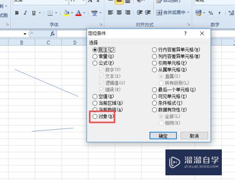Select 批注 (Comments) radio option
Screen dimensions: 235x180
pos(104,50)
